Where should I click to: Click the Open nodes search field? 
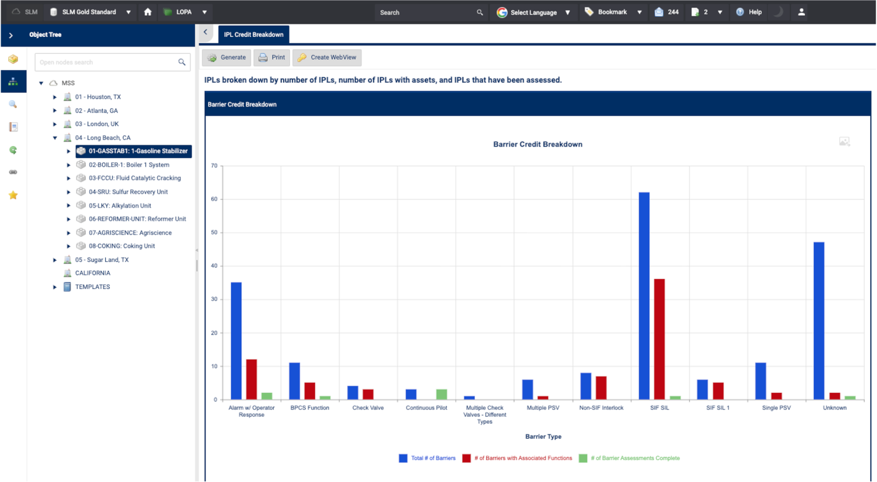point(106,62)
